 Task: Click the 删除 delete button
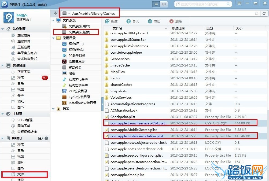175,21
